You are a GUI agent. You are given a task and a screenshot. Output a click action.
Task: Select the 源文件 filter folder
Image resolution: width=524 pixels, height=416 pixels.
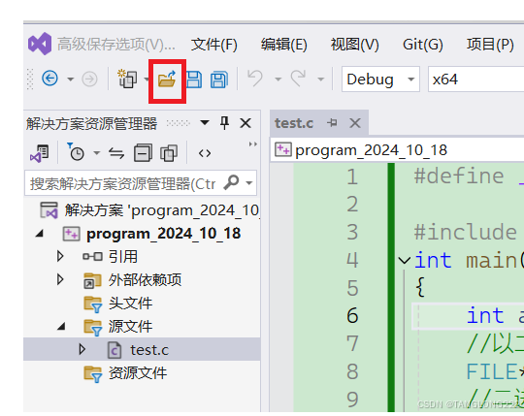tap(130, 327)
